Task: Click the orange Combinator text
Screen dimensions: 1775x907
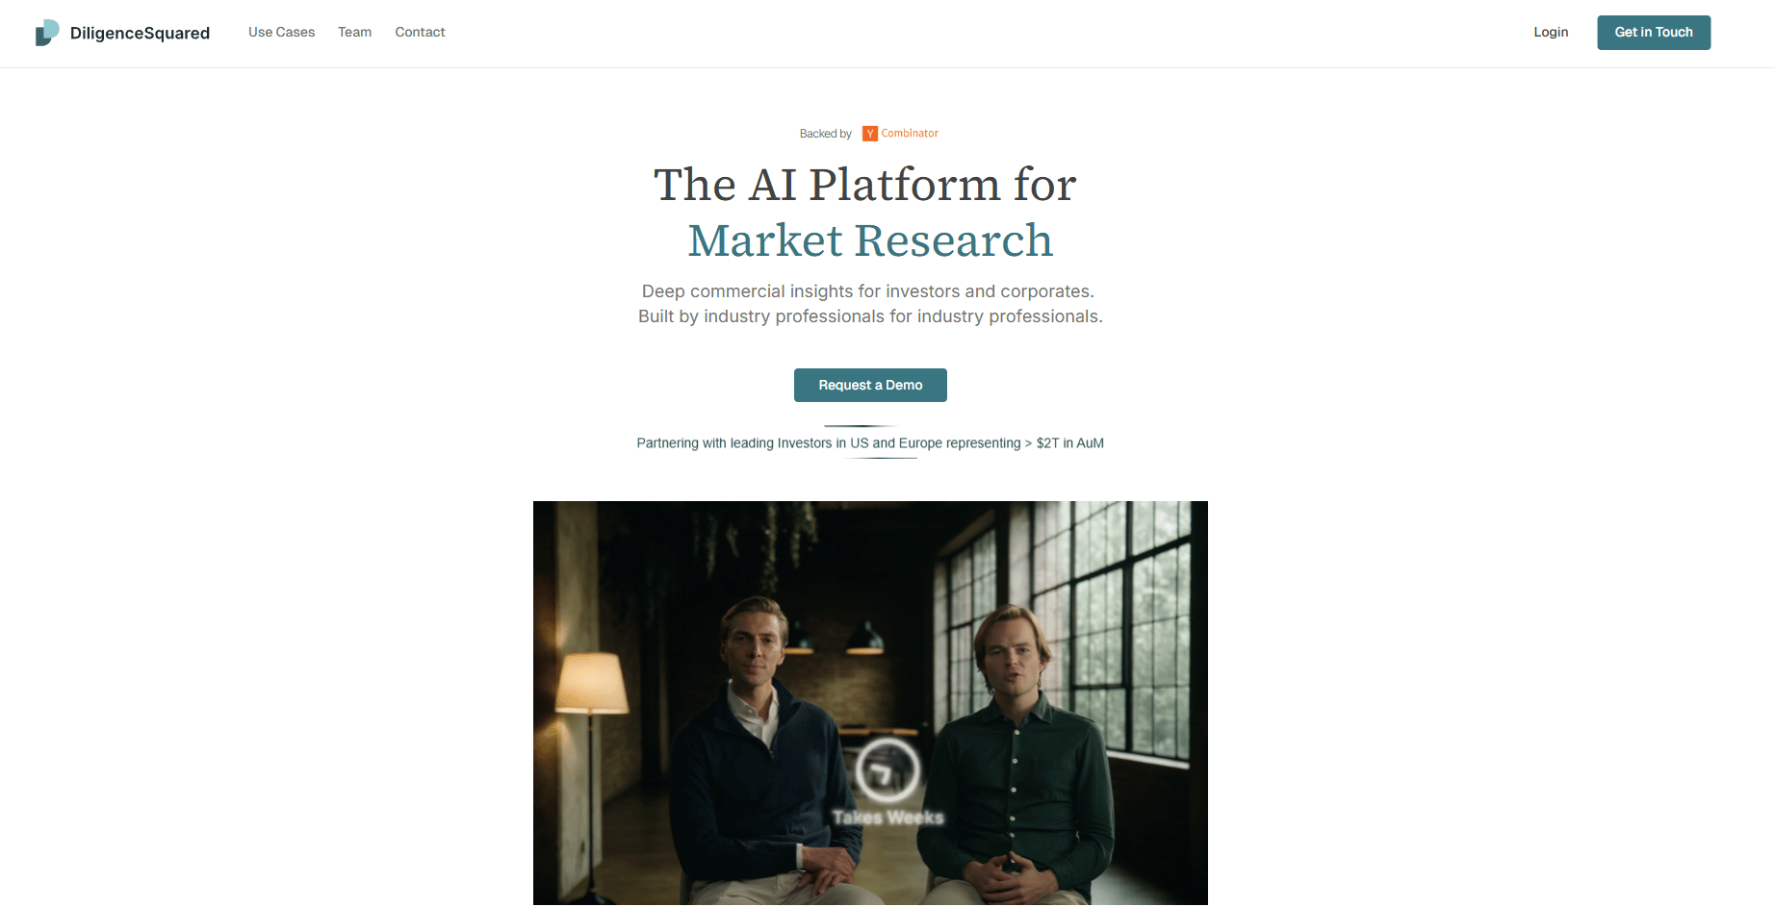Action: point(910,134)
